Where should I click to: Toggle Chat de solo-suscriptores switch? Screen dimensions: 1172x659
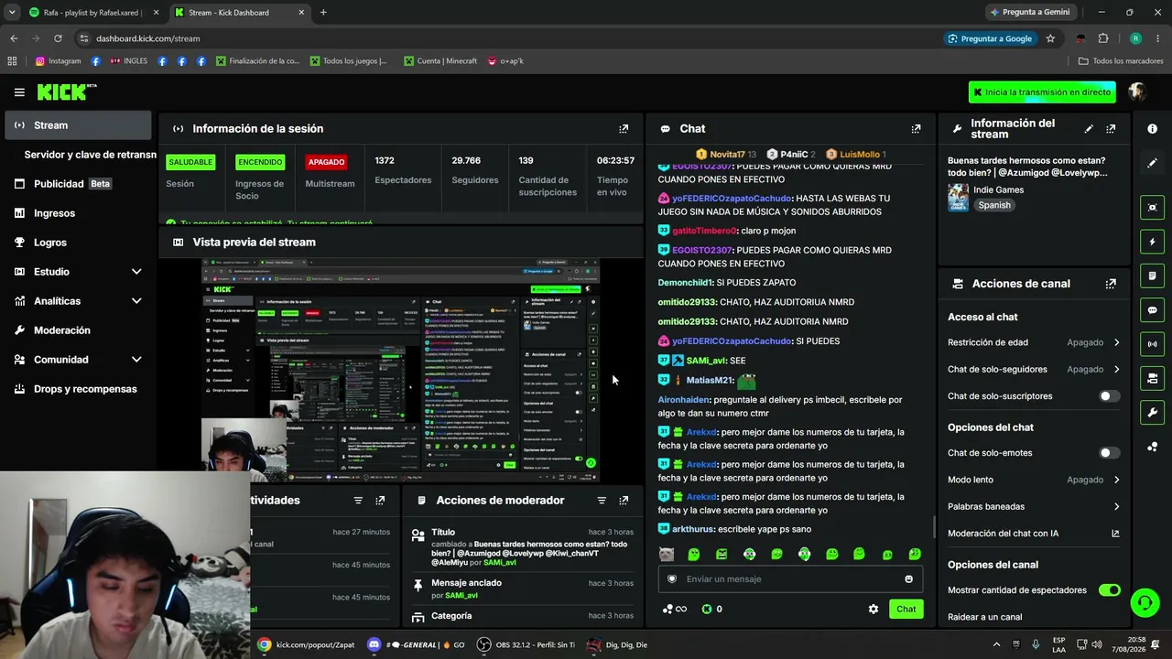[1109, 396]
